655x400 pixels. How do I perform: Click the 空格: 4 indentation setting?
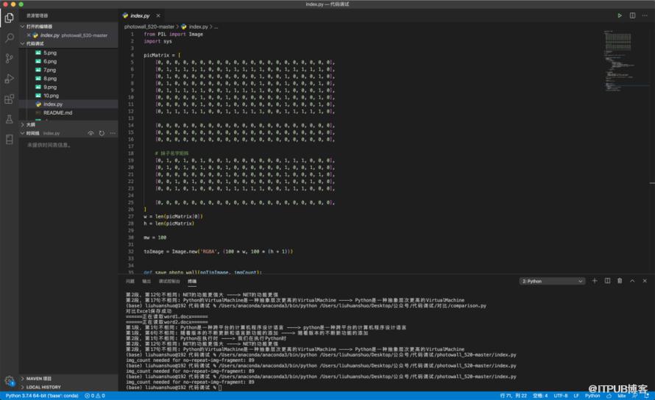[540, 396]
